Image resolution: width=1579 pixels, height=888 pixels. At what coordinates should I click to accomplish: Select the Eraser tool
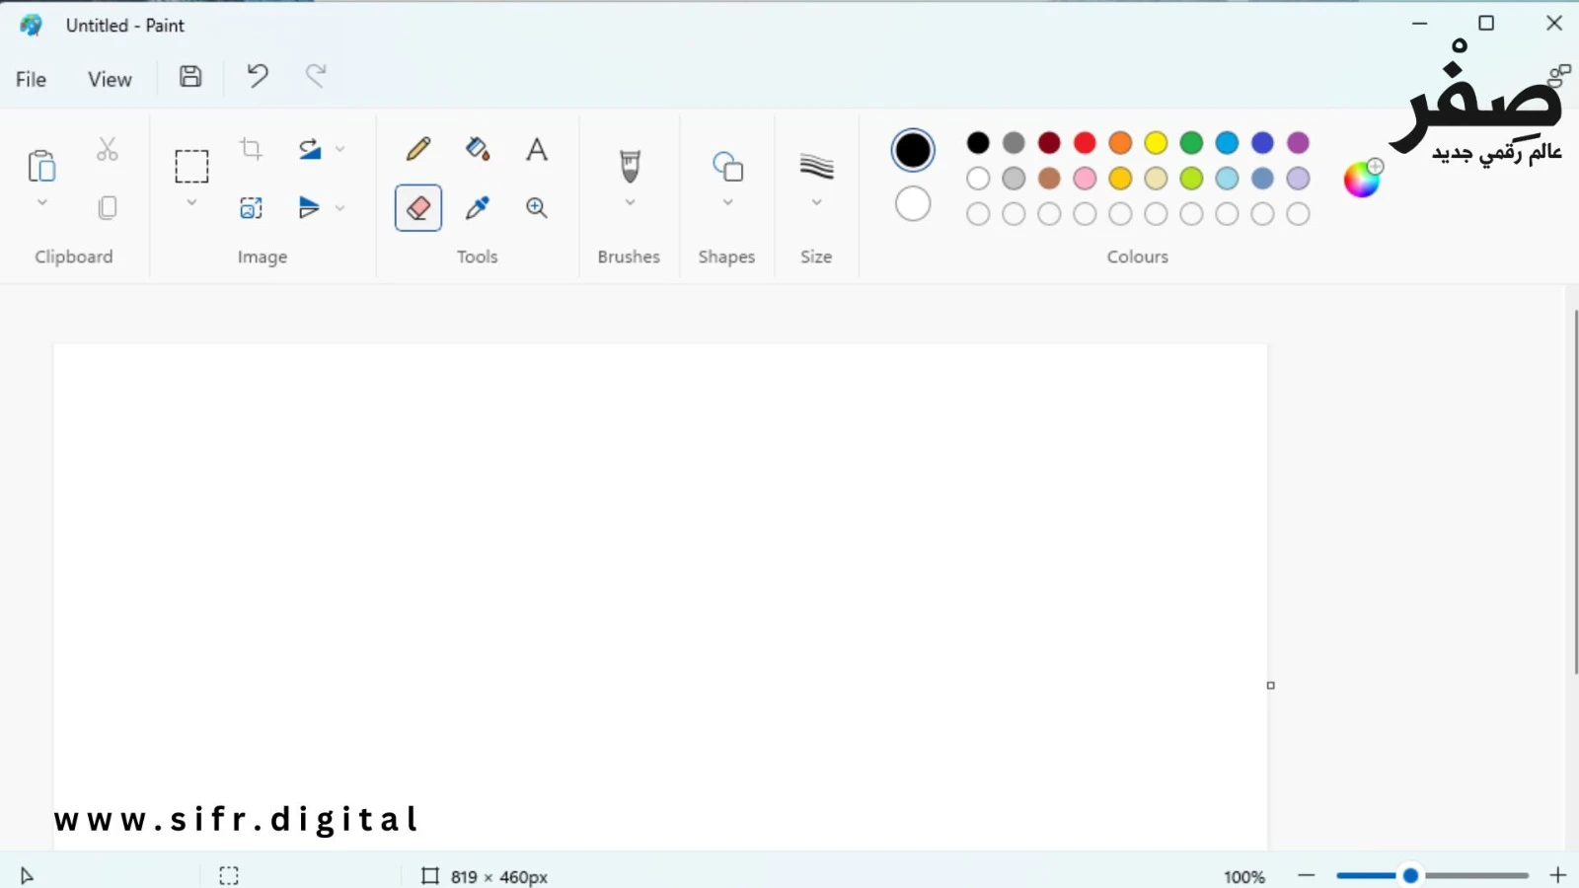coord(418,207)
